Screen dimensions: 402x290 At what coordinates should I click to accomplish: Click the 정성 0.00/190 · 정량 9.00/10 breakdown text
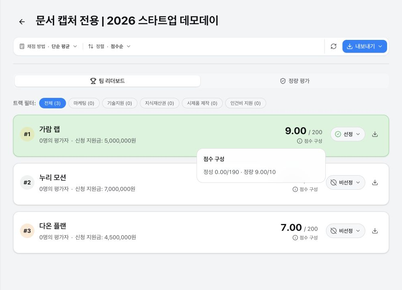pos(239,172)
